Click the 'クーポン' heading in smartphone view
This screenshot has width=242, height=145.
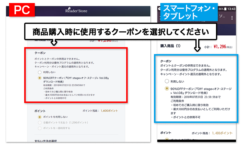166,61
